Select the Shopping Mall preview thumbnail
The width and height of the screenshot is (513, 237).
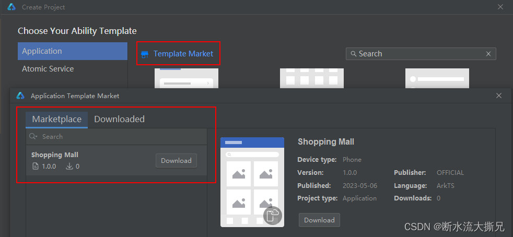tap(252, 182)
